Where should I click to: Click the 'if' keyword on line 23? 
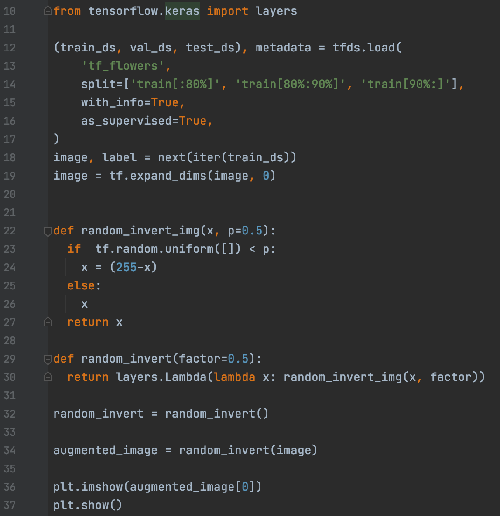point(74,249)
